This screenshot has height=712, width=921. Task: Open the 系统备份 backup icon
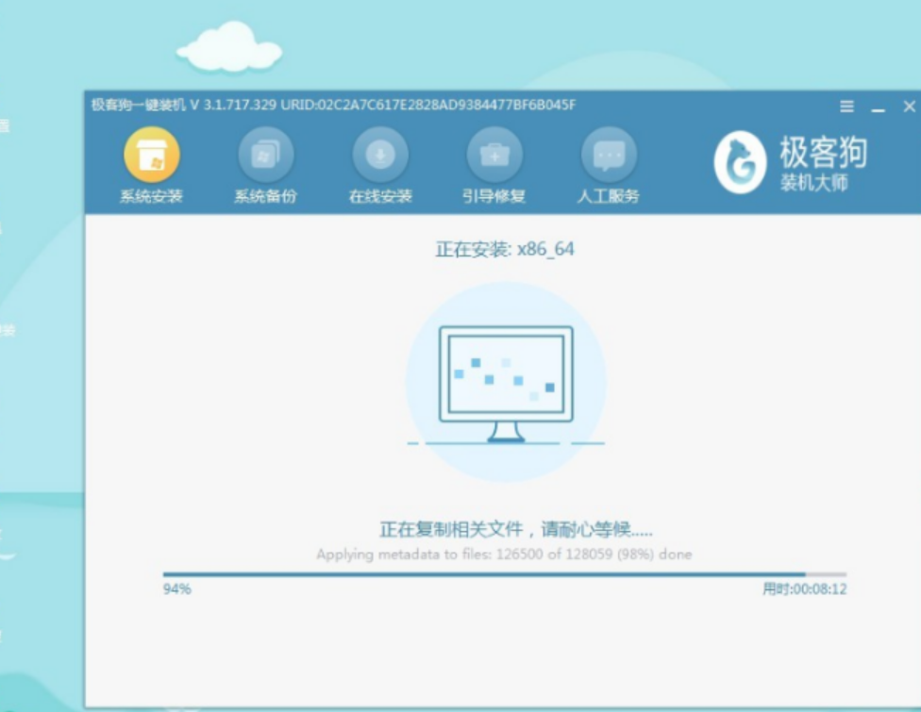point(265,155)
